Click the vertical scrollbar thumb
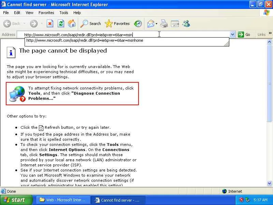The height and width of the screenshot is (205, 273). (x=269, y=83)
